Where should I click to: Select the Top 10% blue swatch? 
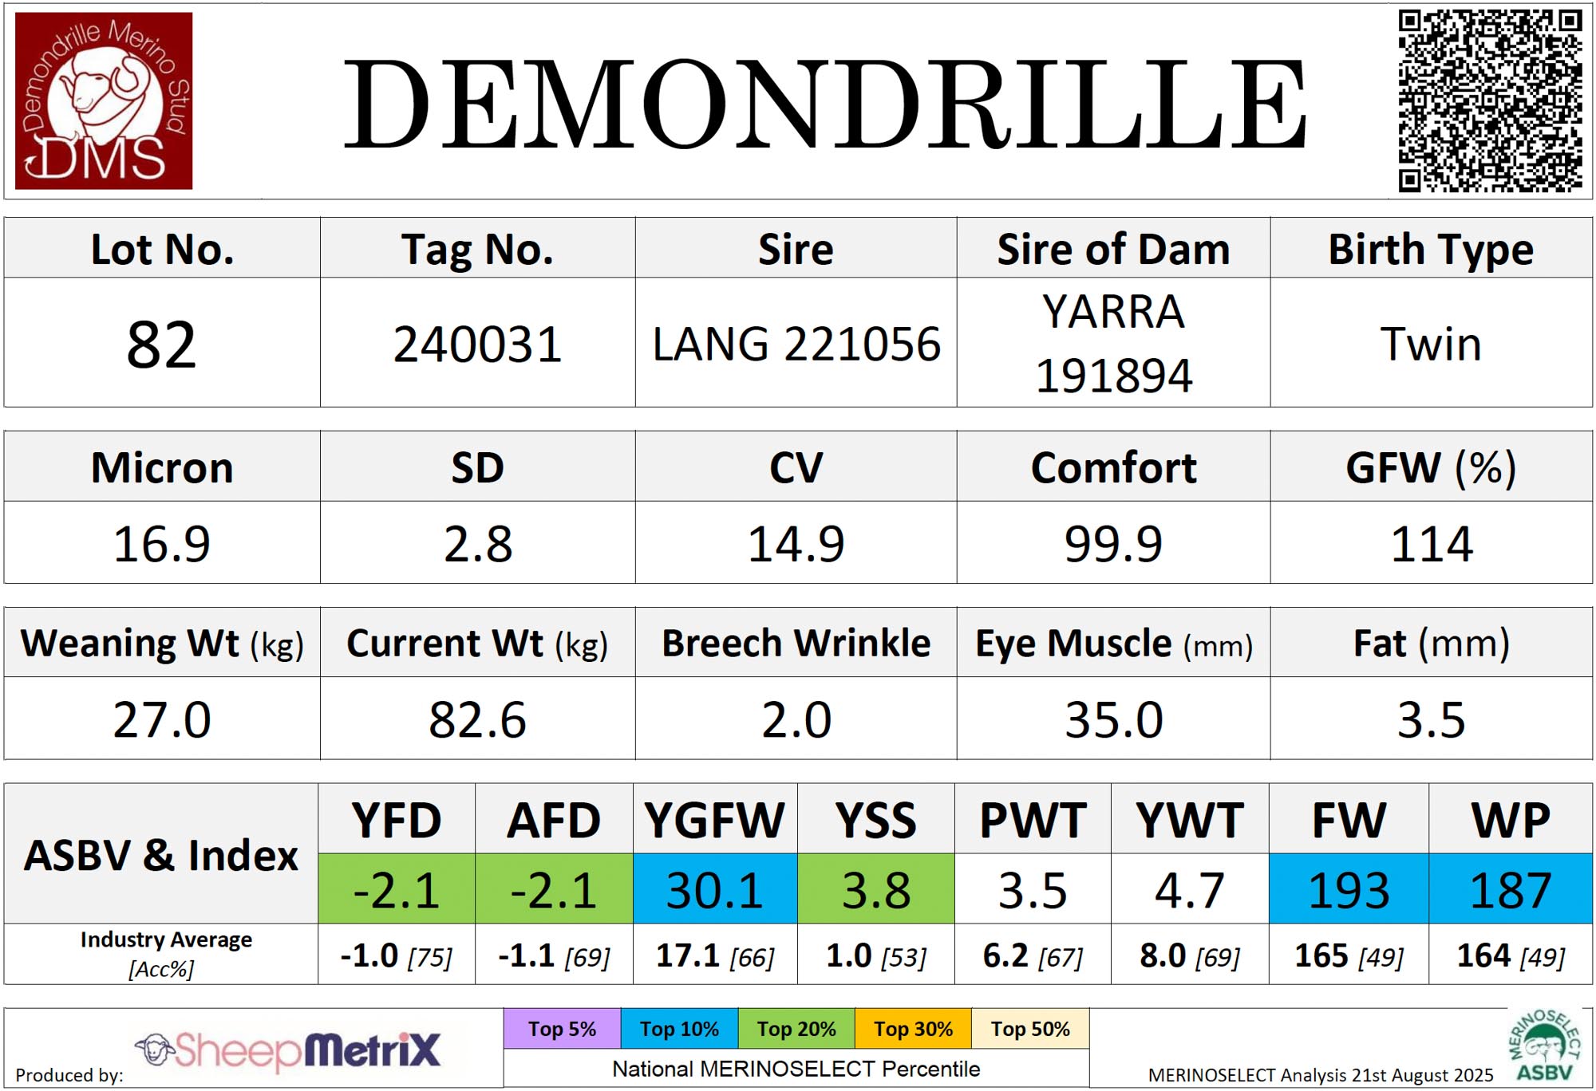(x=679, y=1029)
